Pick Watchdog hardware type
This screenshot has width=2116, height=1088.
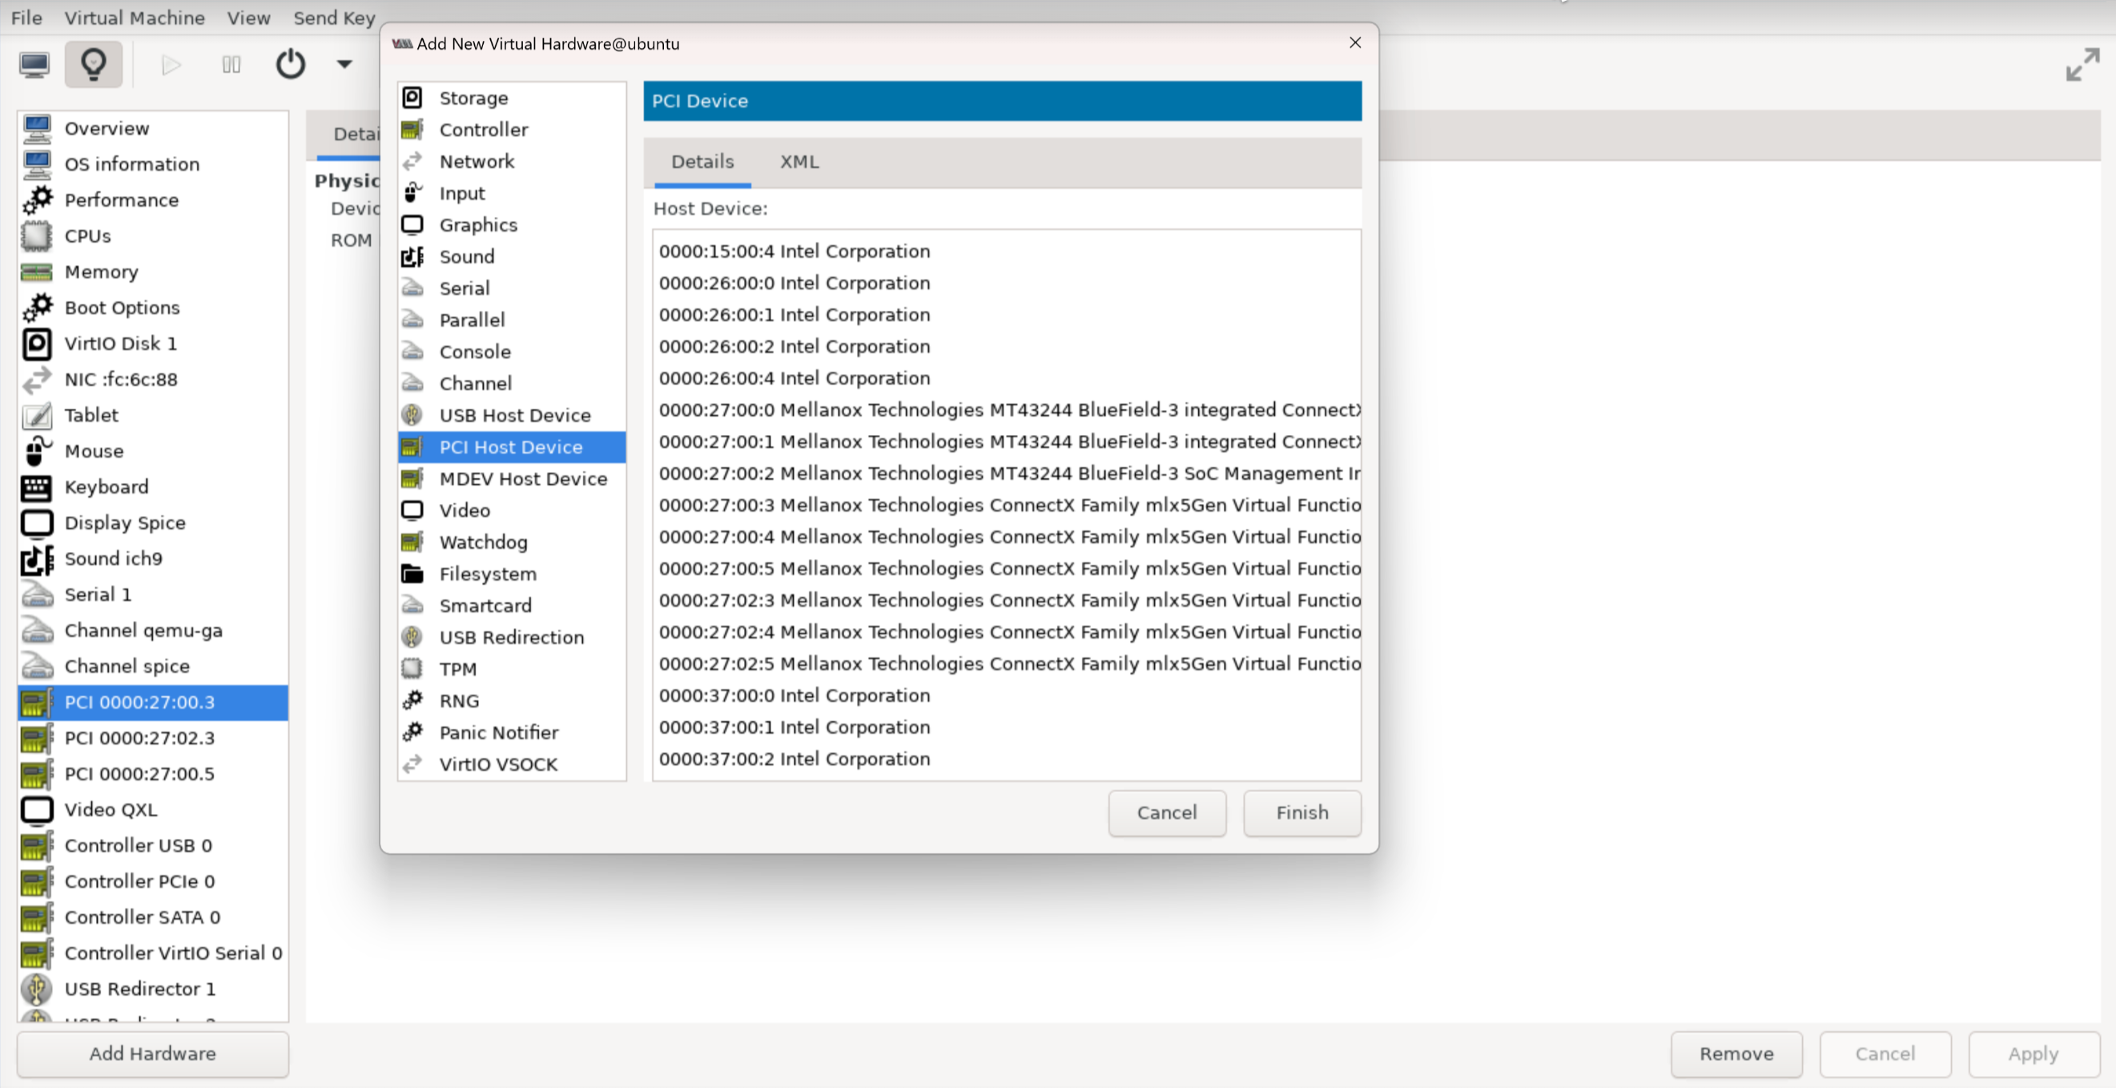(x=483, y=542)
